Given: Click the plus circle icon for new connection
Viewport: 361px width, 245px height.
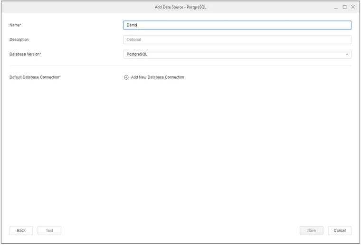Looking at the screenshot, I should [x=126, y=77].
